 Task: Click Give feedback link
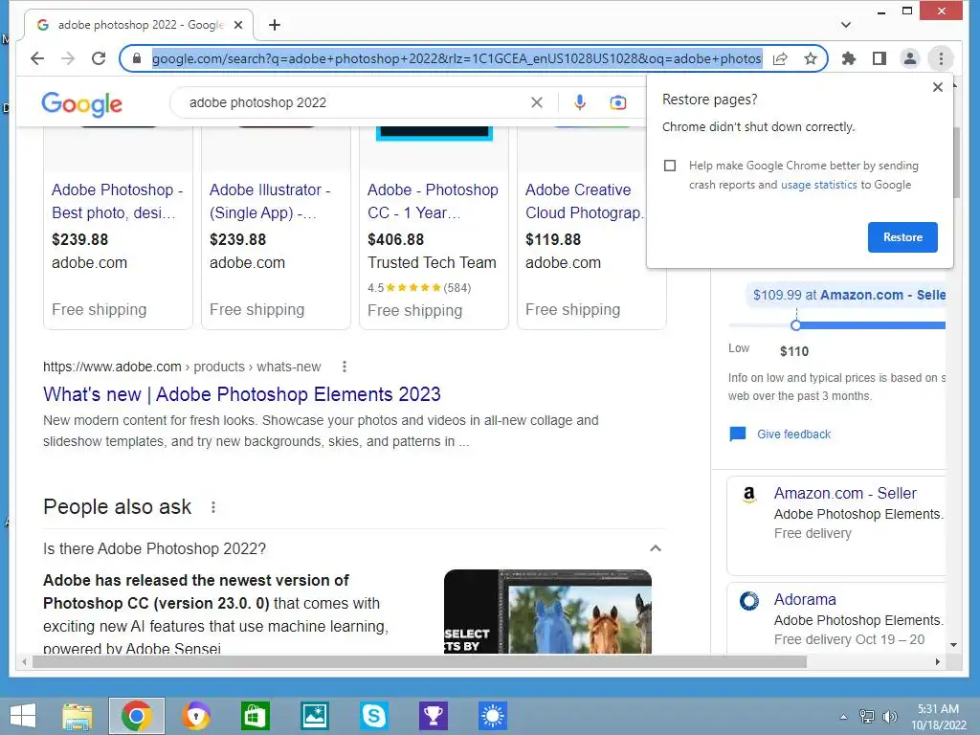793,434
